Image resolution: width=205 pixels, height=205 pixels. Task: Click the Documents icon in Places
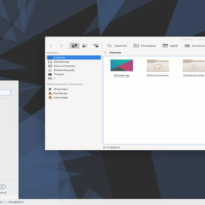[50, 66]
